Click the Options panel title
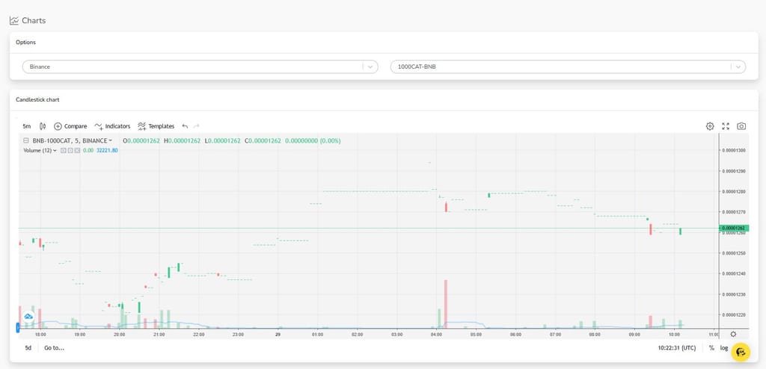 click(26, 43)
